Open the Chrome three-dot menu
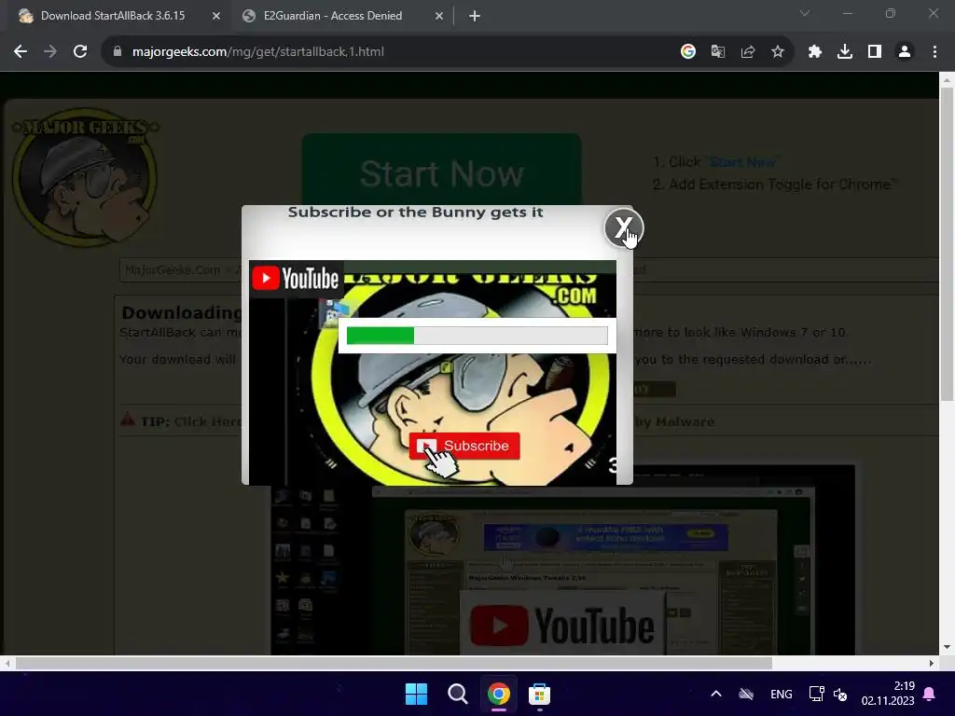 934,52
